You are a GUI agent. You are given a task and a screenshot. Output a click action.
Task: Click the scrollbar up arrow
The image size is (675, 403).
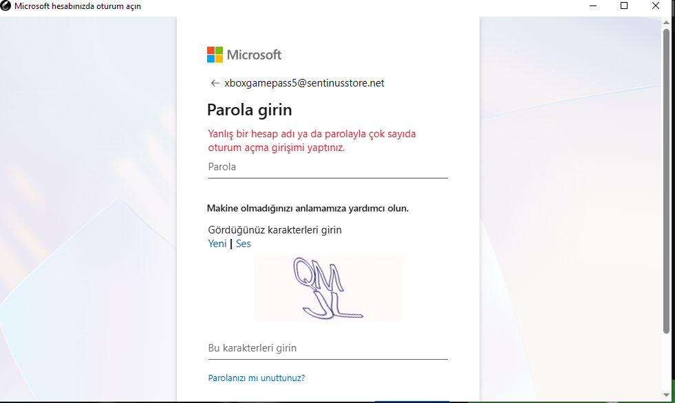point(666,22)
